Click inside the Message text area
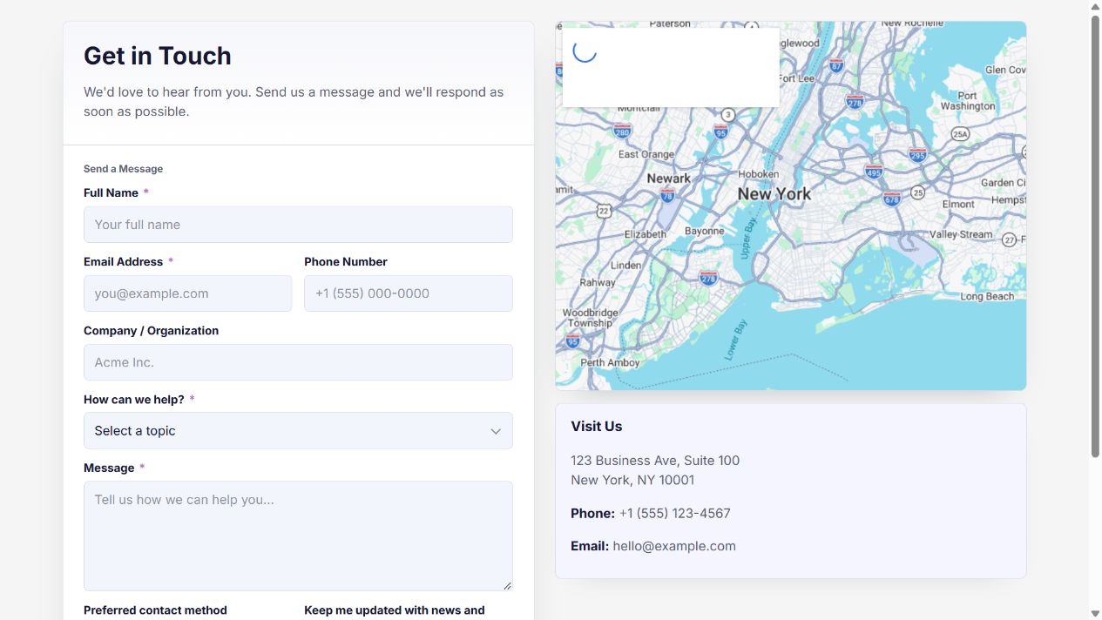The image size is (1102, 620). [x=298, y=536]
